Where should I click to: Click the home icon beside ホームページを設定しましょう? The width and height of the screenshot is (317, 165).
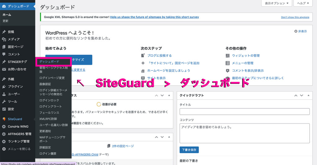point(143,70)
